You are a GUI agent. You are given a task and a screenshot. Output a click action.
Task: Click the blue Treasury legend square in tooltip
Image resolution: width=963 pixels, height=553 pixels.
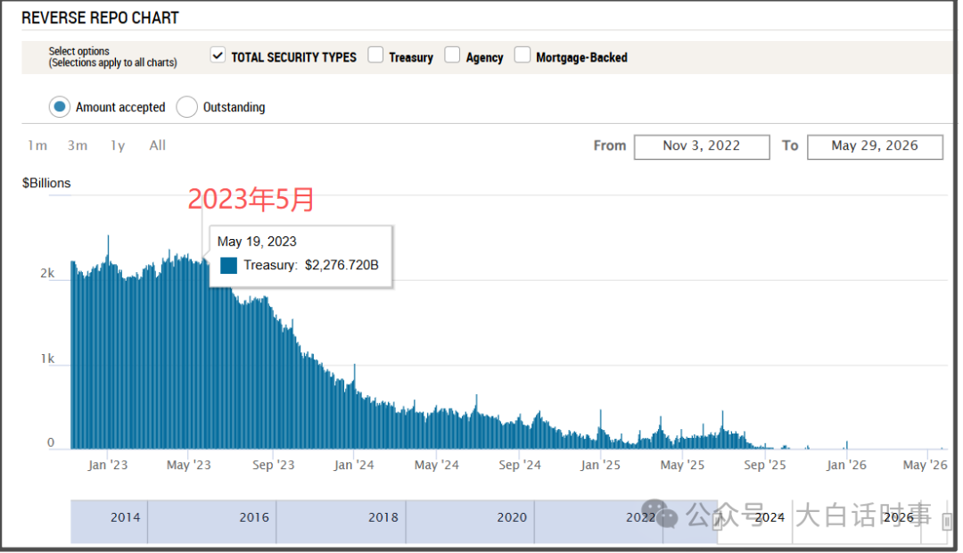(228, 266)
